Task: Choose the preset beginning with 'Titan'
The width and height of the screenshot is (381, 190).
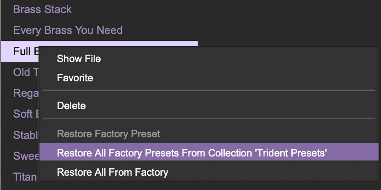Action: point(25,177)
